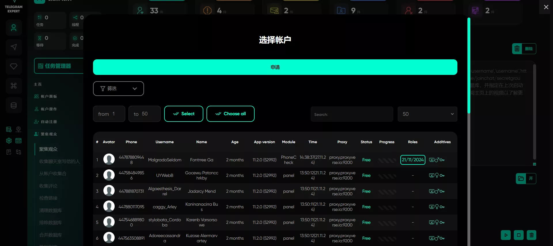The height and width of the screenshot is (246, 553).
Task: Select 从帐户收集合 submenu item
Action: coord(53,174)
